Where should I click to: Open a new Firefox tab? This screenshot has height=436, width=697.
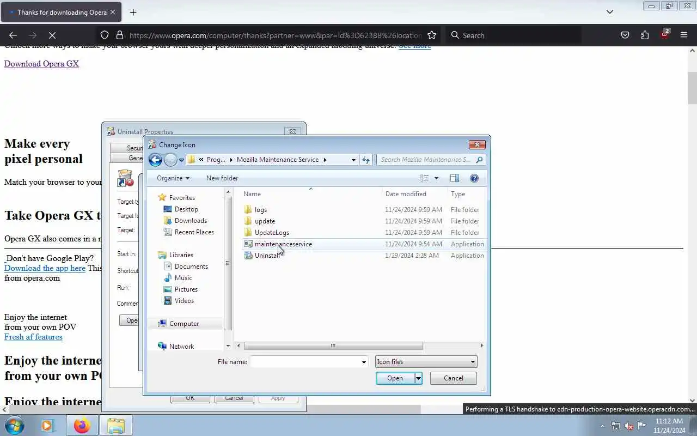(x=133, y=12)
